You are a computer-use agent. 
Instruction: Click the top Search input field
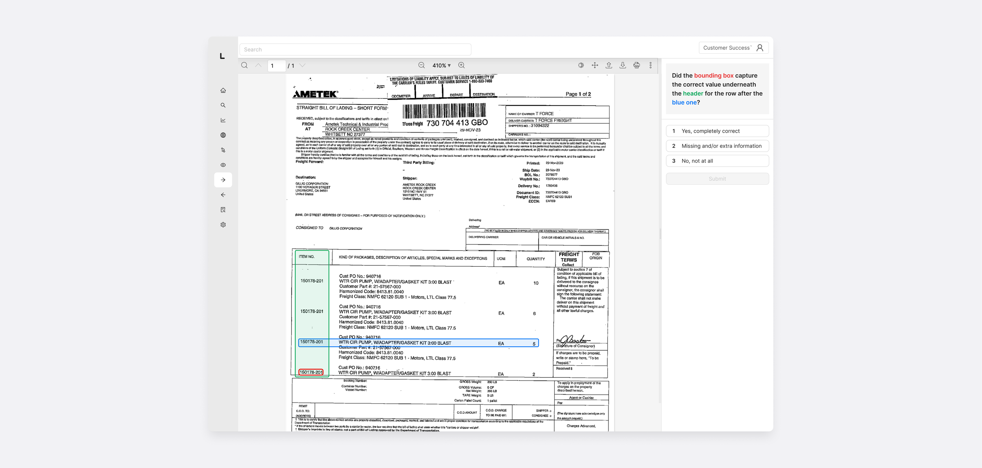[x=355, y=49]
